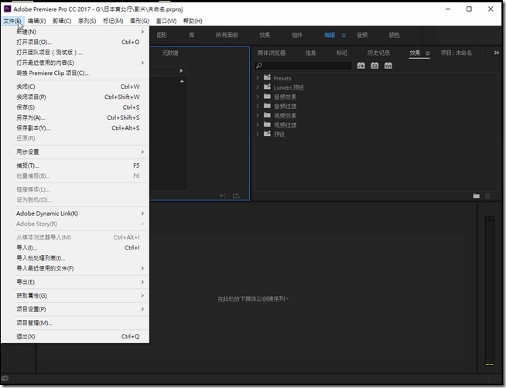Switch to the 历史记录 tab

[378, 53]
